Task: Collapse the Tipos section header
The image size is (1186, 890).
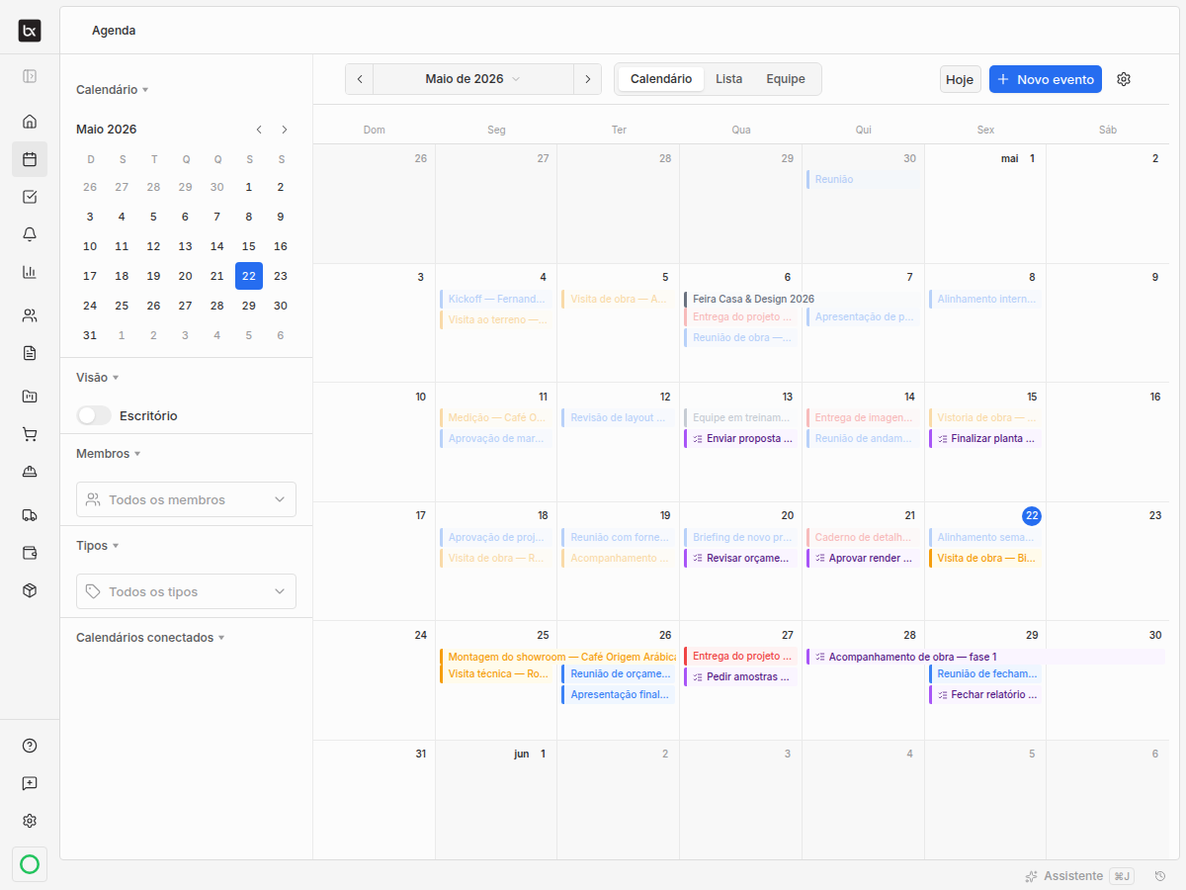Action: click(98, 546)
